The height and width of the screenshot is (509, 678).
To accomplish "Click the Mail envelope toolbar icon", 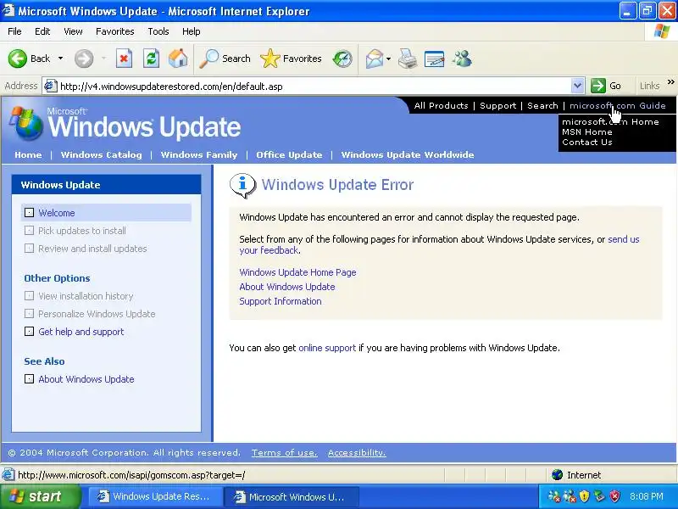I will click(x=375, y=59).
